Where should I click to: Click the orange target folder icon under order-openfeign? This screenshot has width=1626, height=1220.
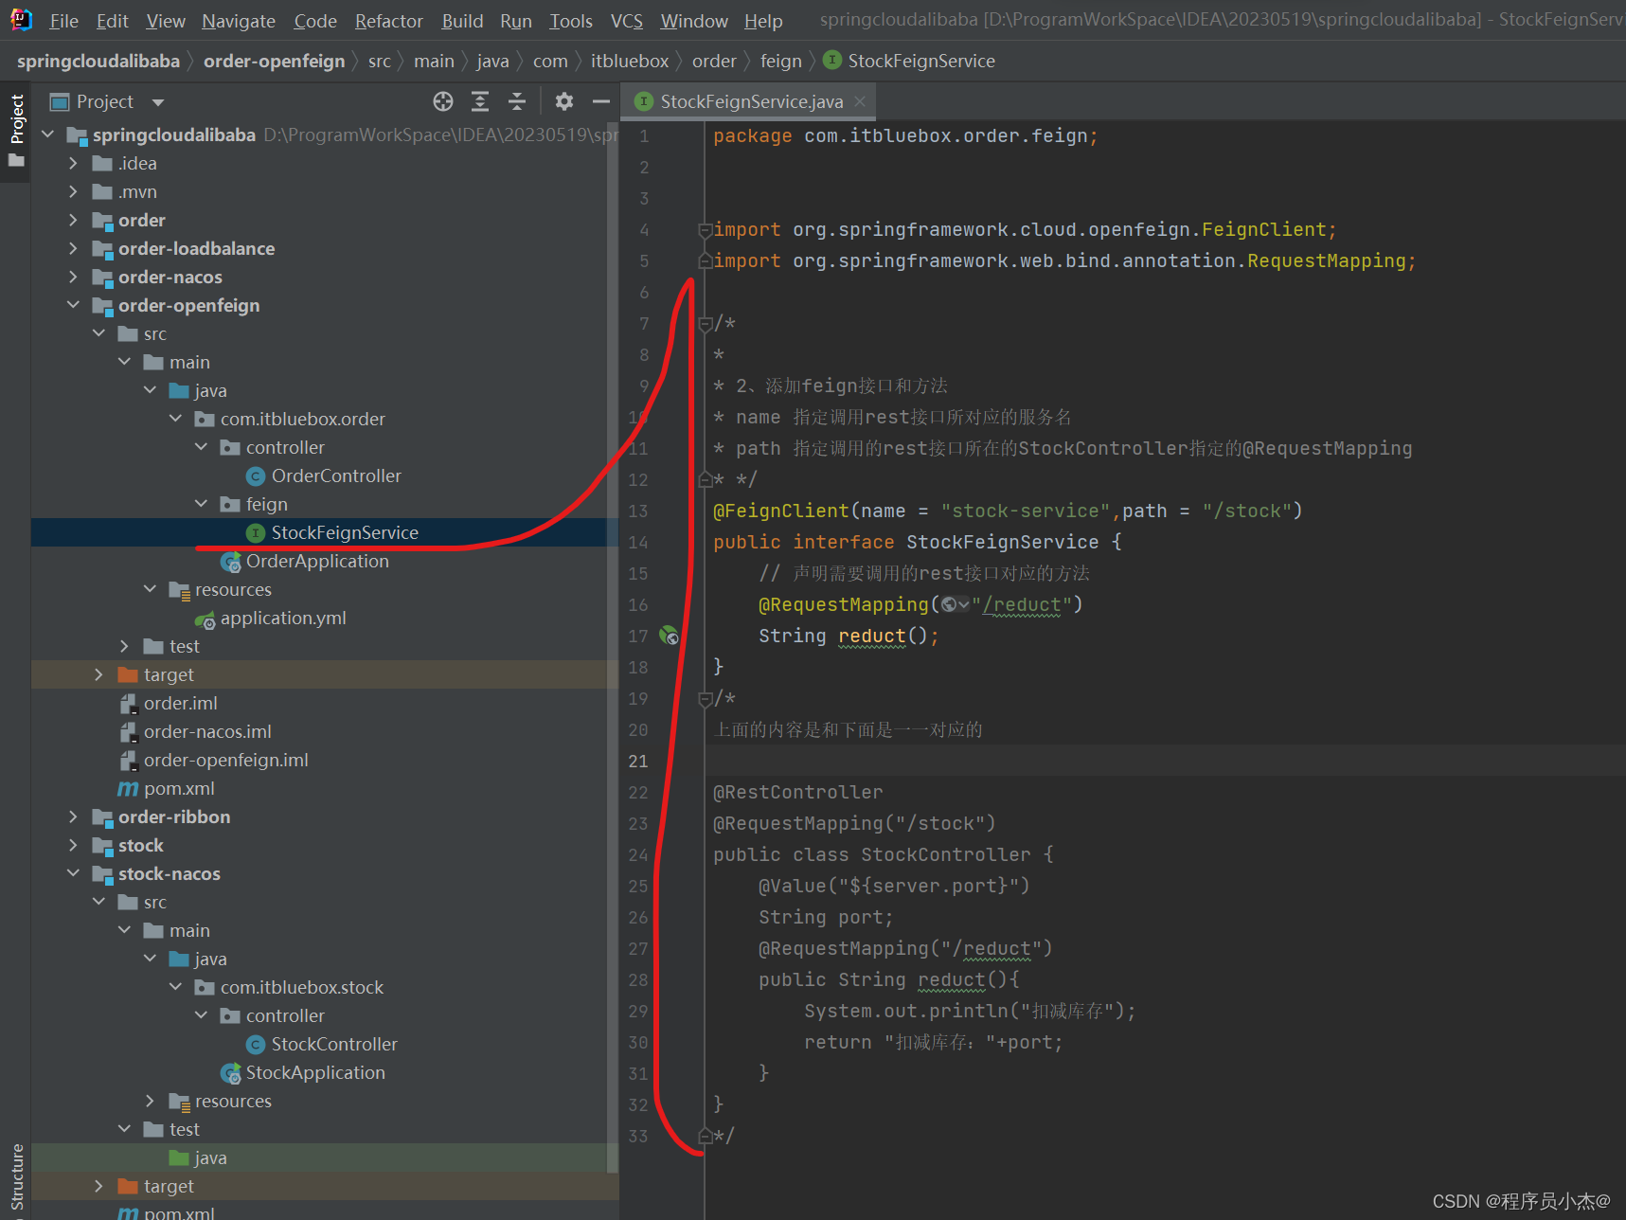(x=128, y=674)
